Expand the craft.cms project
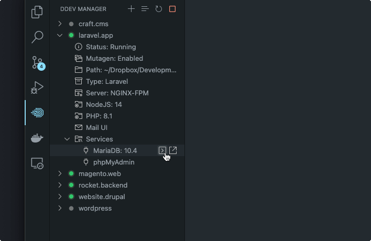The height and width of the screenshot is (241, 371). [x=60, y=24]
